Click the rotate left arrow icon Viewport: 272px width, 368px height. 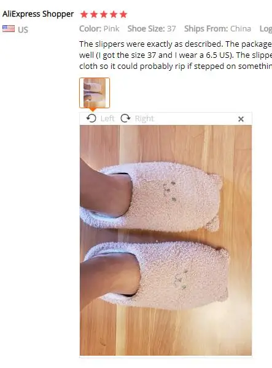(91, 118)
